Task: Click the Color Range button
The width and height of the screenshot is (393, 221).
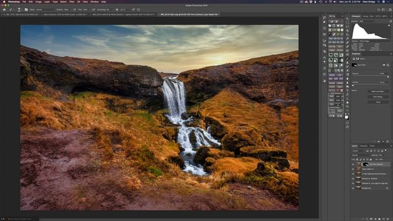Action: tap(378, 97)
